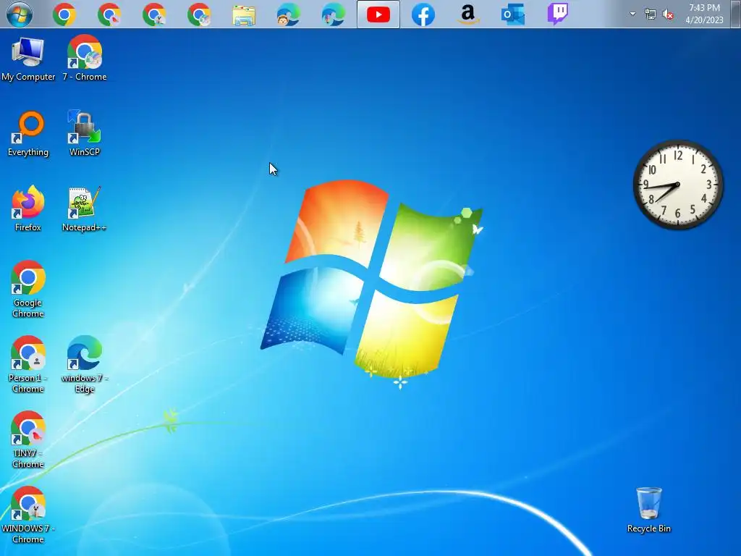Select the windows 7 - Edge shortcut
741x556 pixels.
85,365
